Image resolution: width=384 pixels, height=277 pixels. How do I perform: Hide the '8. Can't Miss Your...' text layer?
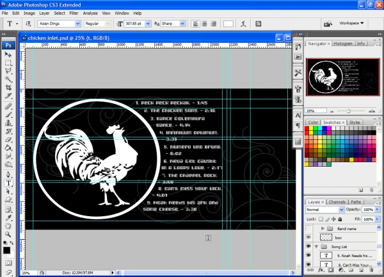point(308,264)
